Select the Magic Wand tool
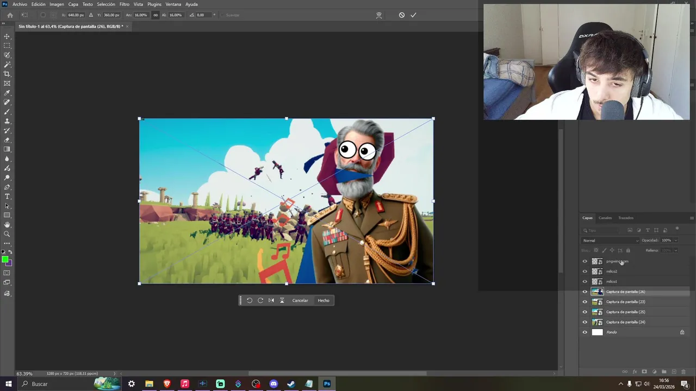 (x=7, y=65)
